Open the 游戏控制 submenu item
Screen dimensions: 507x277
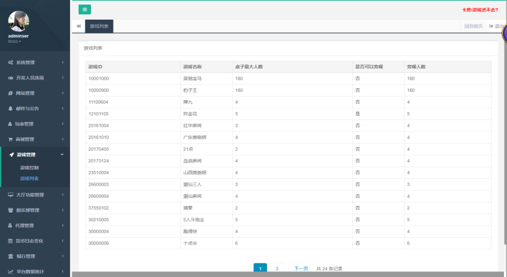pyautogui.click(x=29, y=167)
